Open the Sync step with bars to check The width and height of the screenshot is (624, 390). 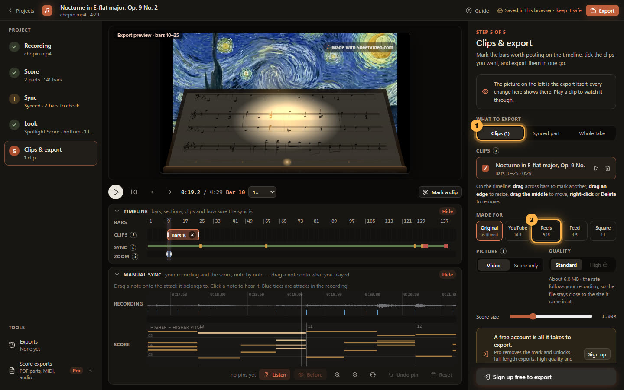coord(51,101)
